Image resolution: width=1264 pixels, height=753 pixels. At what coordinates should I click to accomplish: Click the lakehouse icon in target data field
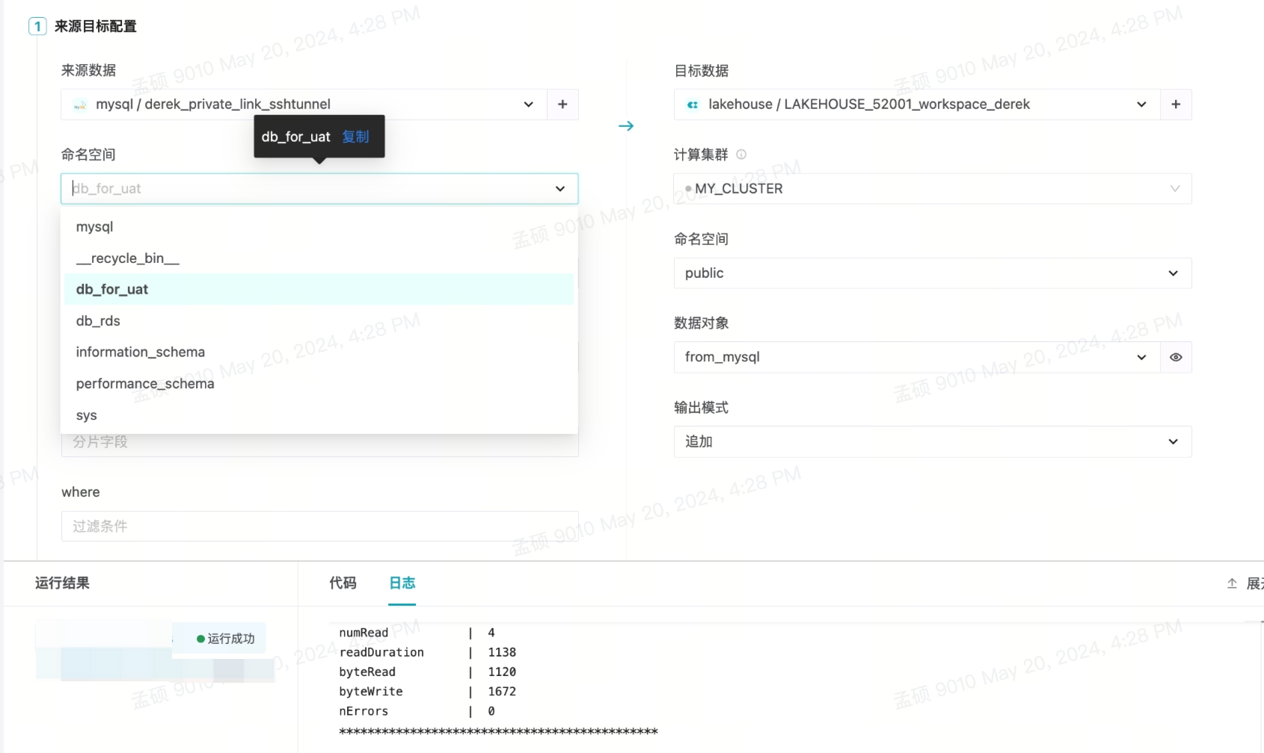(693, 105)
